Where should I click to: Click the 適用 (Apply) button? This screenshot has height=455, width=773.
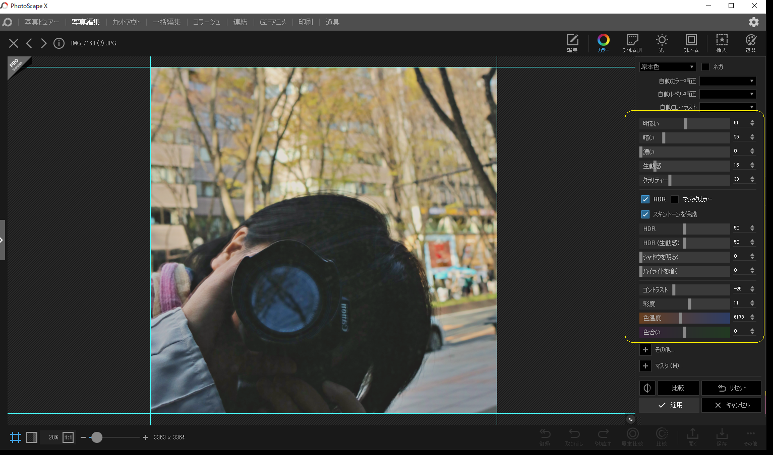pyautogui.click(x=669, y=405)
